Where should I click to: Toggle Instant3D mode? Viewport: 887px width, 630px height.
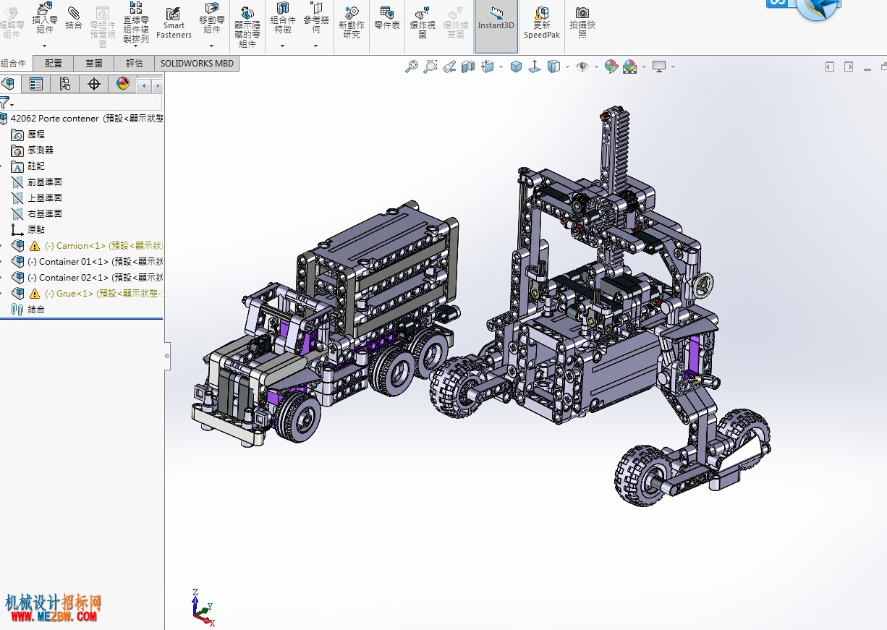(x=496, y=26)
